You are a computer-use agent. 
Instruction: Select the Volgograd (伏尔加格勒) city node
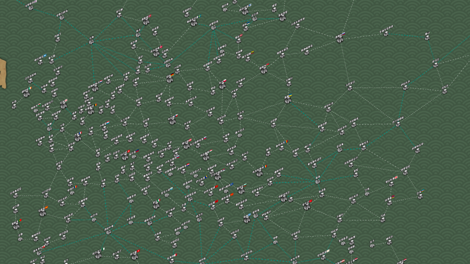tap(398, 124)
